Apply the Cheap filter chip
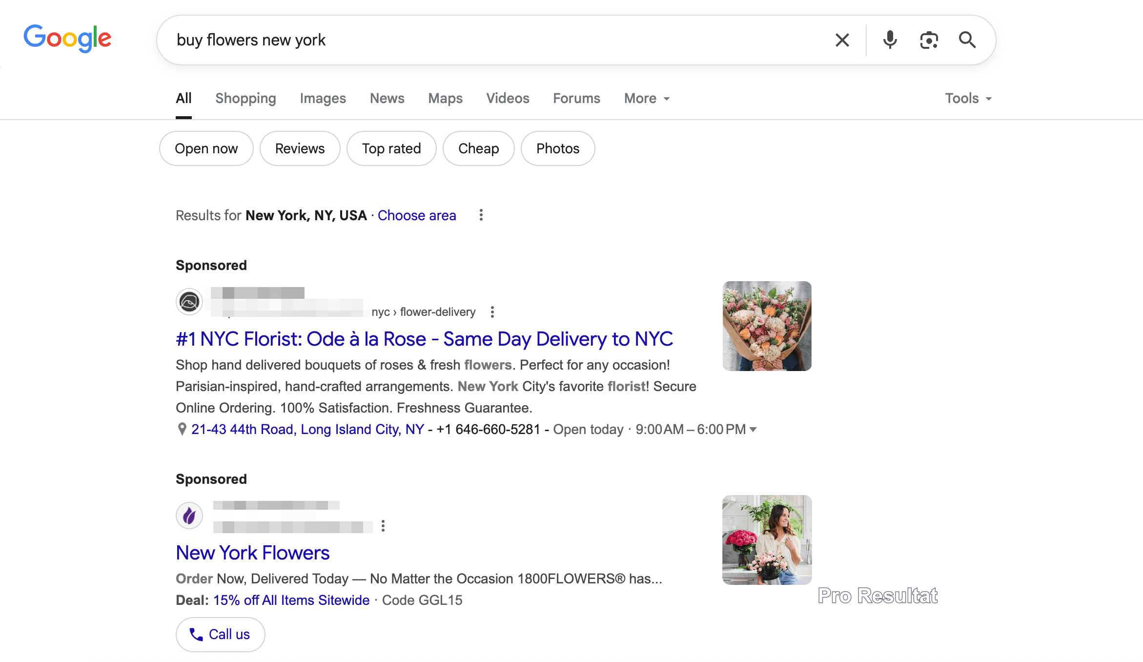The height and width of the screenshot is (662, 1143). pyautogui.click(x=478, y=148)
